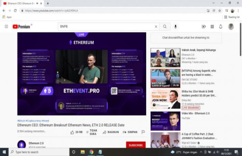242x156 pixels.
Task: Open Shiba Inu live video thumbnail
Action: 165,99
